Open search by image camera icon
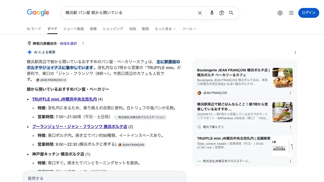 pyautogui.click(x=222, y=13)
